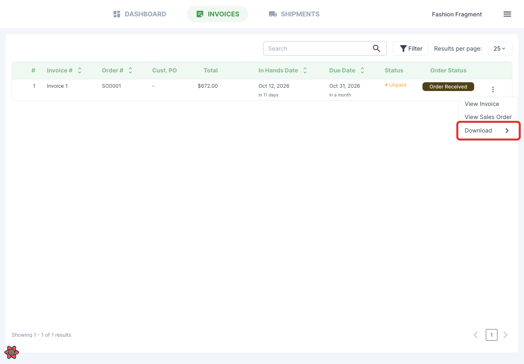
Task: Choose View Invoice from the menu
Action: point(482,104)
